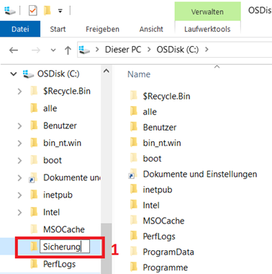Select the Dokumente und Einstellungen shortcut icon

[x=133, y=174]
